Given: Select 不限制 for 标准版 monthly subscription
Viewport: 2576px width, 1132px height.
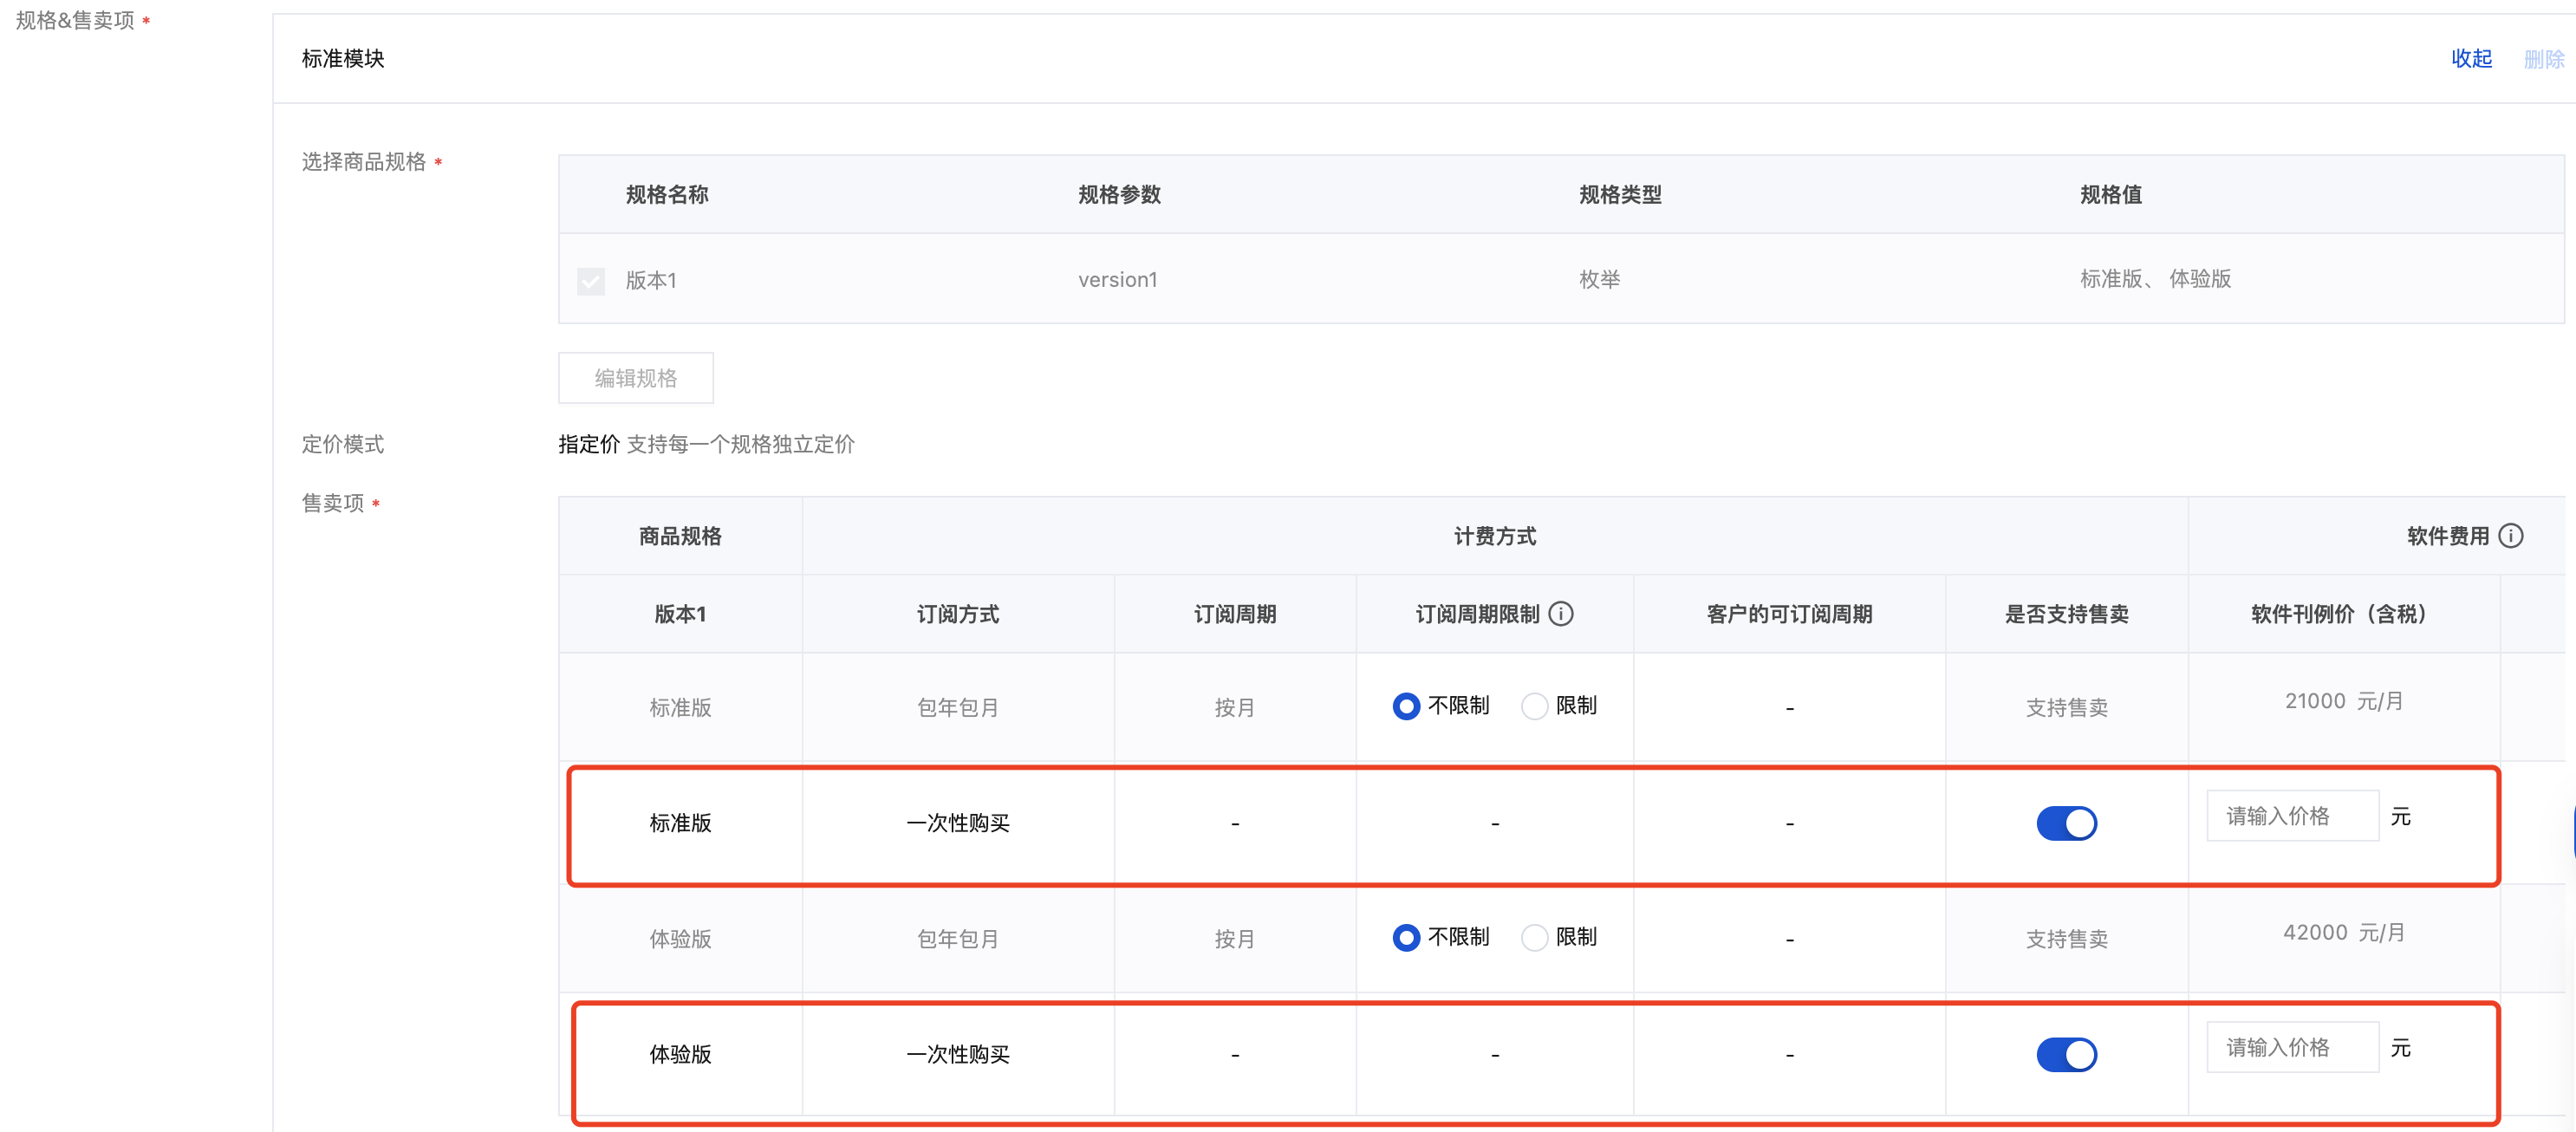Looking at the screenshot, I should click(x=1406, y=706).
